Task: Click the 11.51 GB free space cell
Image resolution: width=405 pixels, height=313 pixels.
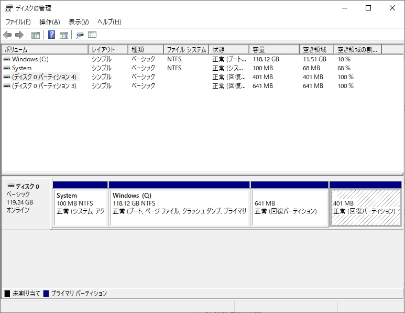Action: (314, 59)
